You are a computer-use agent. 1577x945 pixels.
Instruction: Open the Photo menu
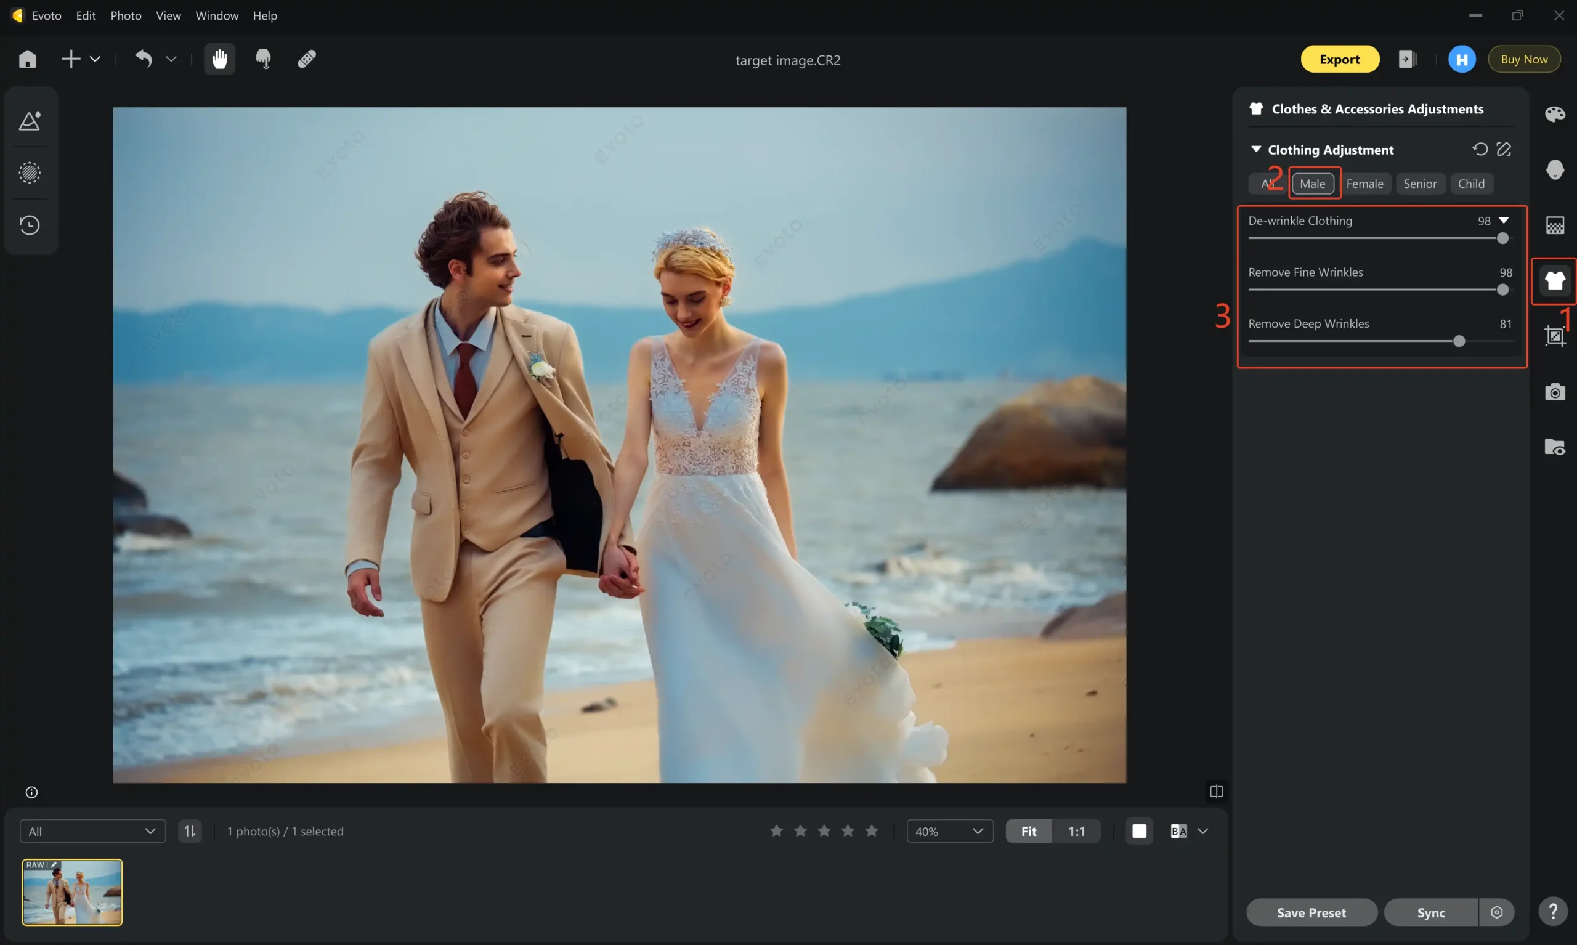pyautogui.click(x=126, y=15)
